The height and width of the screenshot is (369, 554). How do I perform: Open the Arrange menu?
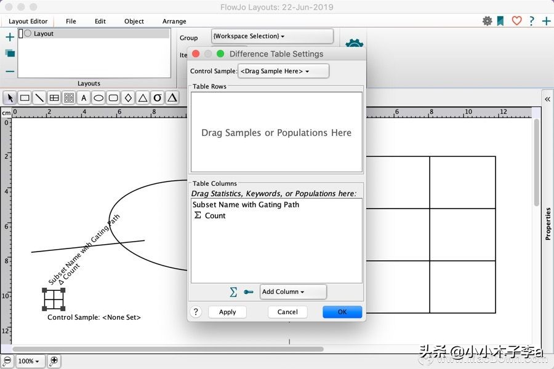(174, 21)
